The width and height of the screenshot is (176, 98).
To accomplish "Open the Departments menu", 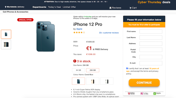I will [39, 7].
